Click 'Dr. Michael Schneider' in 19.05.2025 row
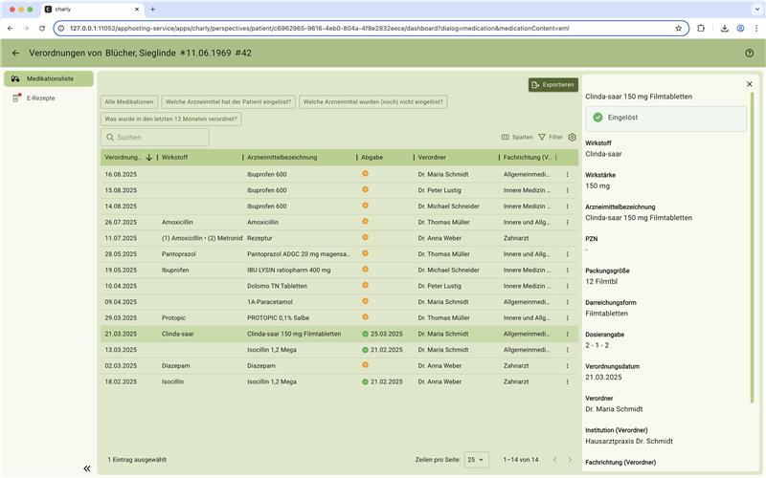The width and height of the screenshot is (766, 478). pos(448,271)
